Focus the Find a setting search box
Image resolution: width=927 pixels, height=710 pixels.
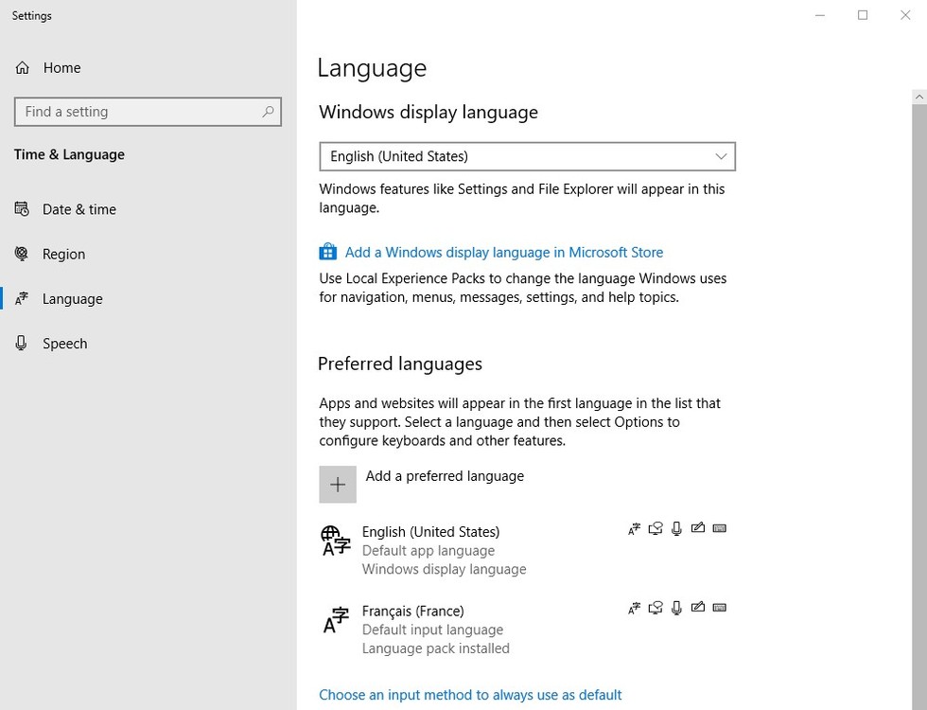(x=148, y=112)
